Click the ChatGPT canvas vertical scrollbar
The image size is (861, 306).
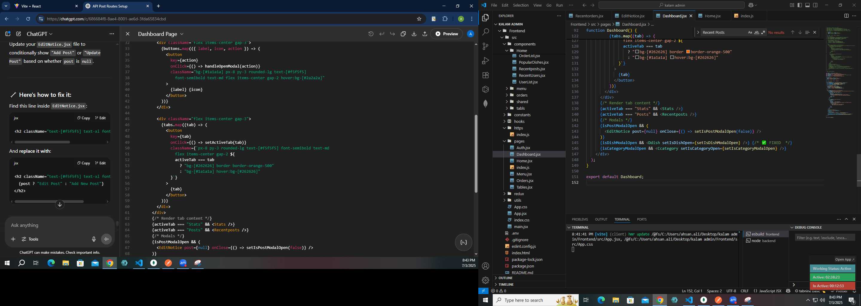click(x=476, y=154)
